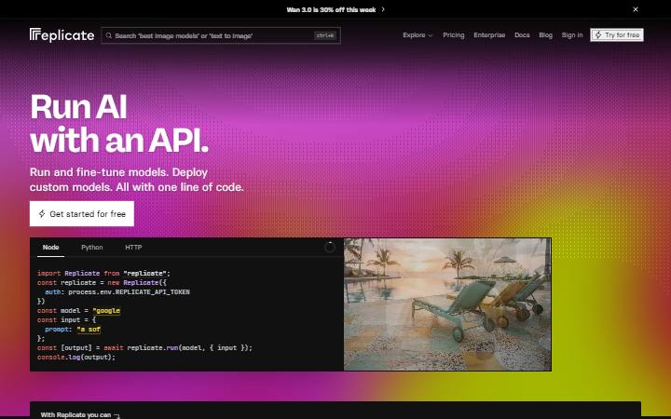Click the 'With Replicate you can' text
671x419 pixels.
click(x=75, y=415)
